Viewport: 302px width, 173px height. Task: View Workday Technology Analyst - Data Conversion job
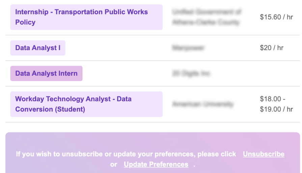86,104
